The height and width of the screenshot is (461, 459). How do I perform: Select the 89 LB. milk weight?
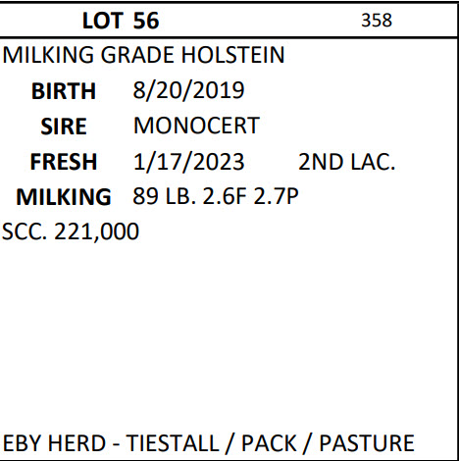point(164,196)
